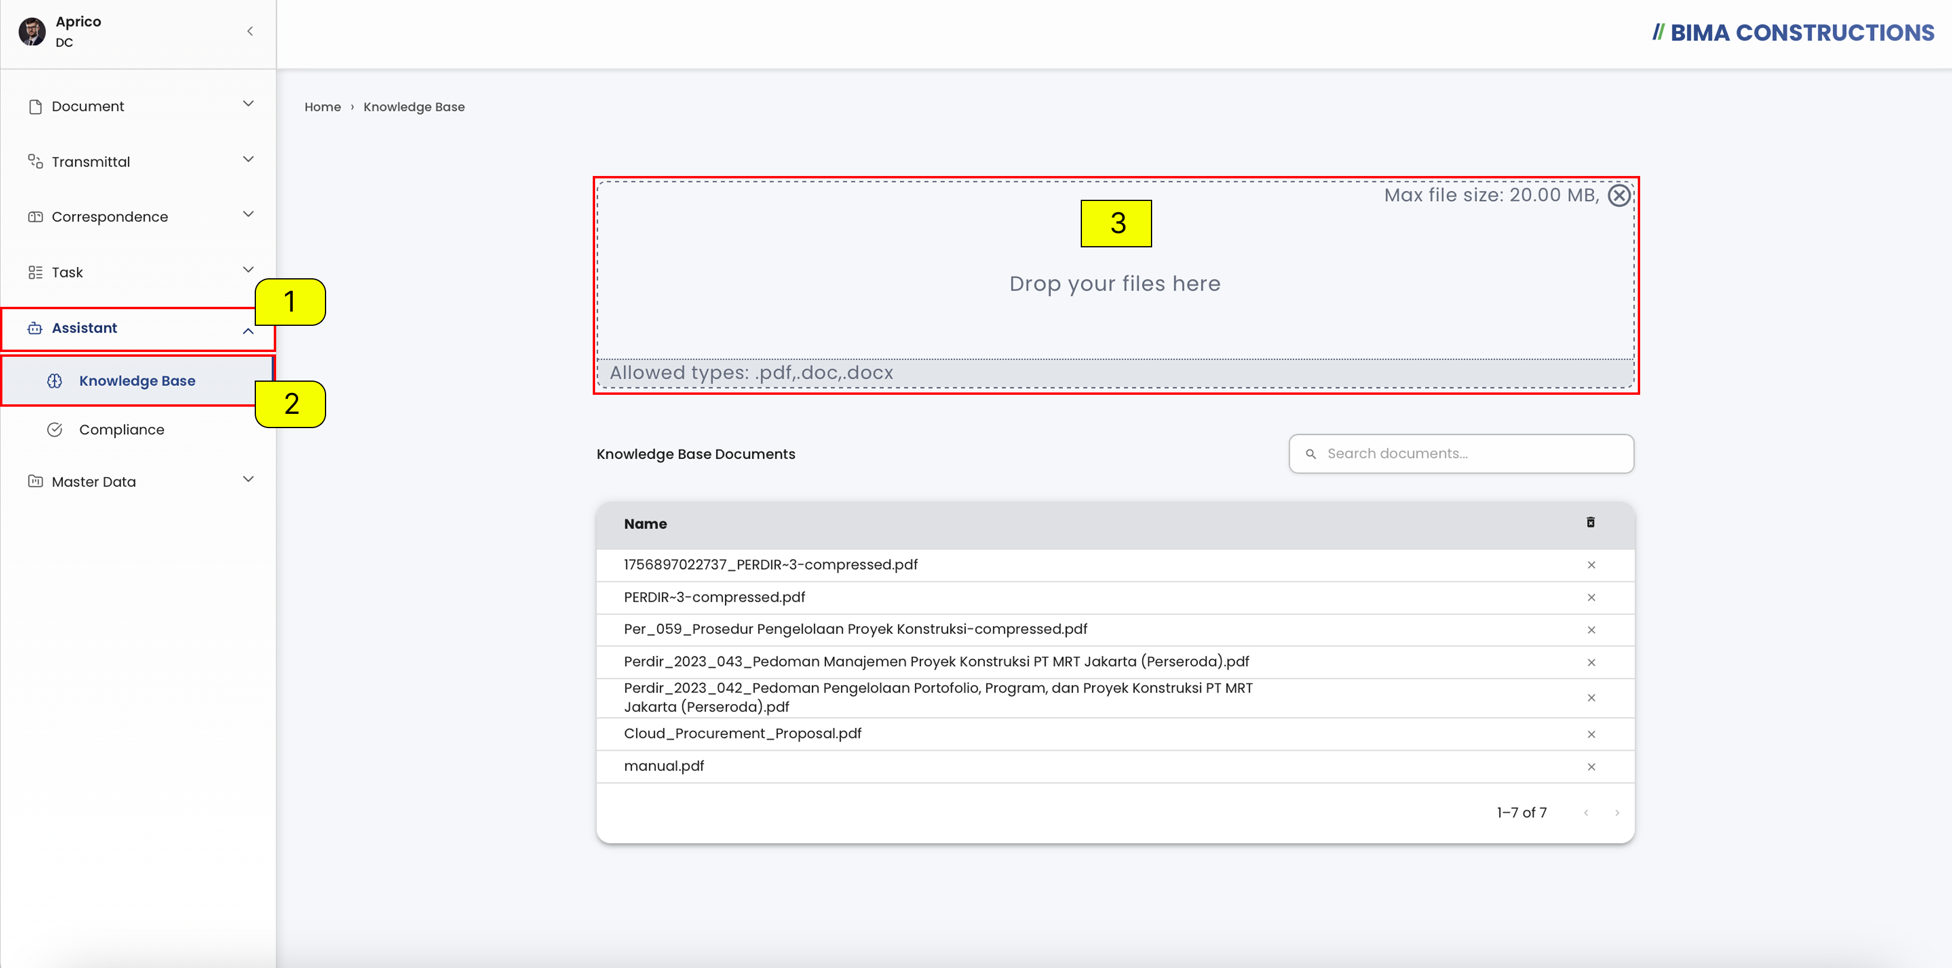Delete PERDIR~3-compressed.pdf with its X icon

click(x=1591, y=597)
